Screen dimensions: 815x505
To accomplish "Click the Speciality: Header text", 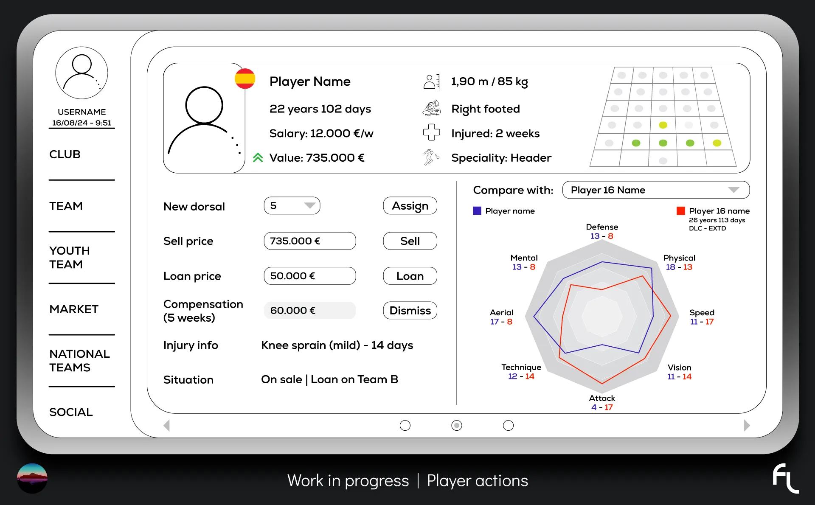I will pyautogui.click(x=501, y=158).
